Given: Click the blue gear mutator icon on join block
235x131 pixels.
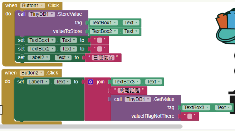Looking at the screenshot, I should click(x=90, y=82).
